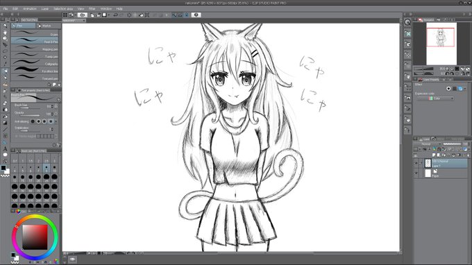
Task: Select the Figure line tool
Action: pyautogui.click(x=5, y=129)
